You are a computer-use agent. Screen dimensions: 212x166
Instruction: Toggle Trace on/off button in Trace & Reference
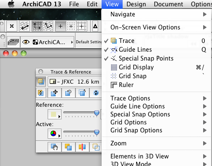(x=41, y=82)
